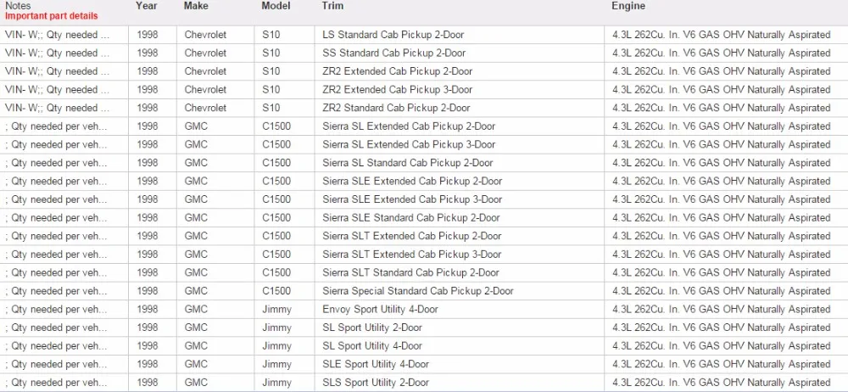Select the LS Standard Cab Pickup 2-Door row
This screenshot has width=848, height=392.
[x=424, y=35]
